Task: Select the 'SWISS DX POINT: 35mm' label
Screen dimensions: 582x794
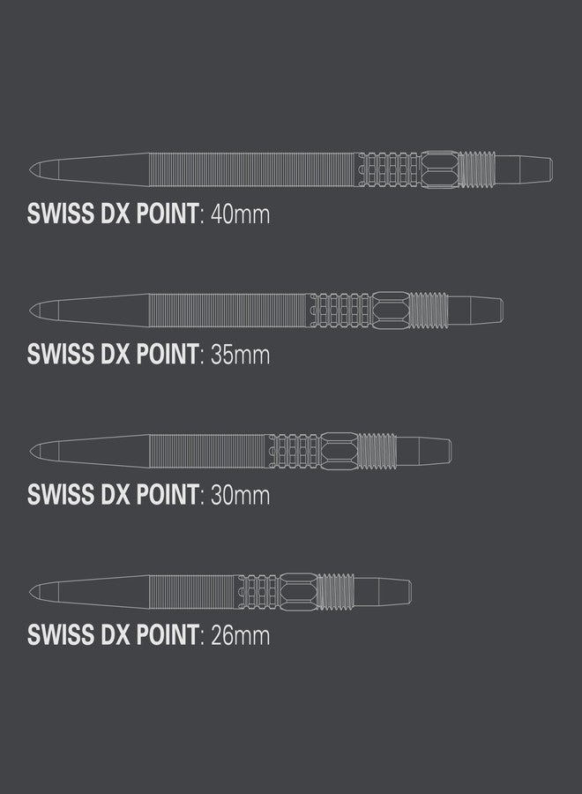Action: pyautogui.click(x=148, y=354)
